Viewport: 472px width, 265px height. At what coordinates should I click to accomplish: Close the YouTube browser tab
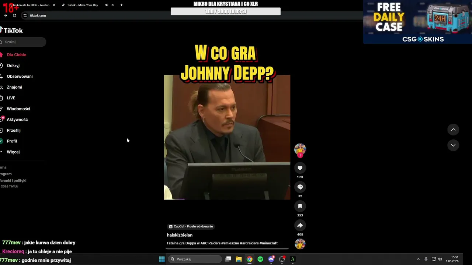pos(54,5)
